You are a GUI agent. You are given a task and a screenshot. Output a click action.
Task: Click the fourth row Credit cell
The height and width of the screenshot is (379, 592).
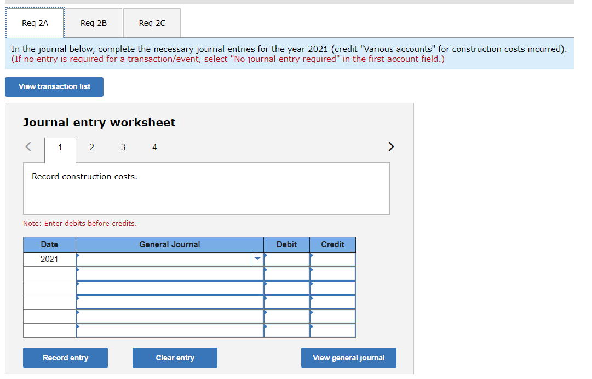pyautogui.click(x=332, y=302)
